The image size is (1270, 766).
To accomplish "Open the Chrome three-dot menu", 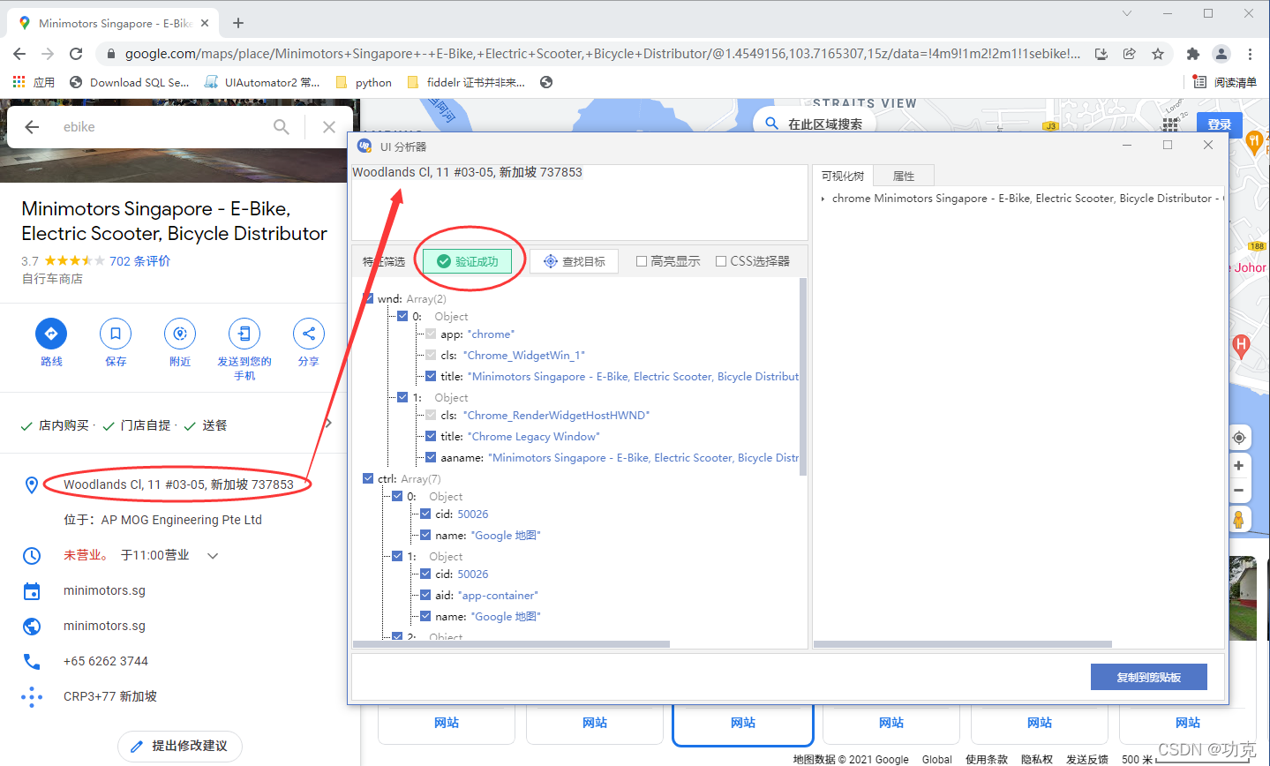I will 1251,54.
